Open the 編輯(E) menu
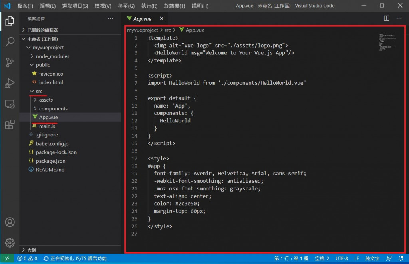The image size is (409, 264). (48, 6)
